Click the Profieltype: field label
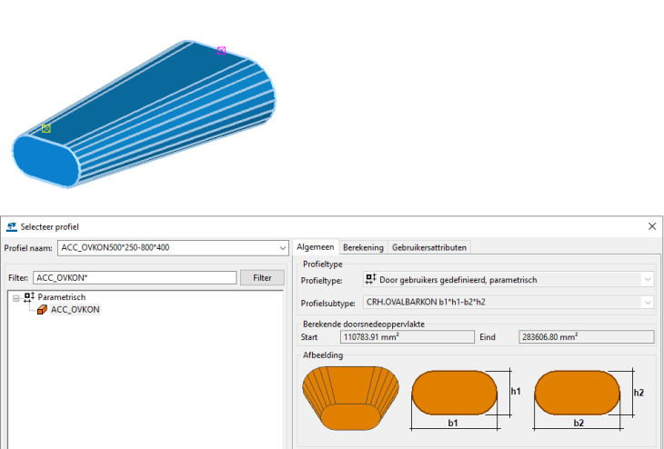Screen dimensions: 664x449 (322, 281)
